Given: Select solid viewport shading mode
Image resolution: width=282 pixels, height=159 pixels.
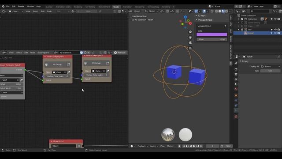Looking at the screenshot, I should [220, 11].
